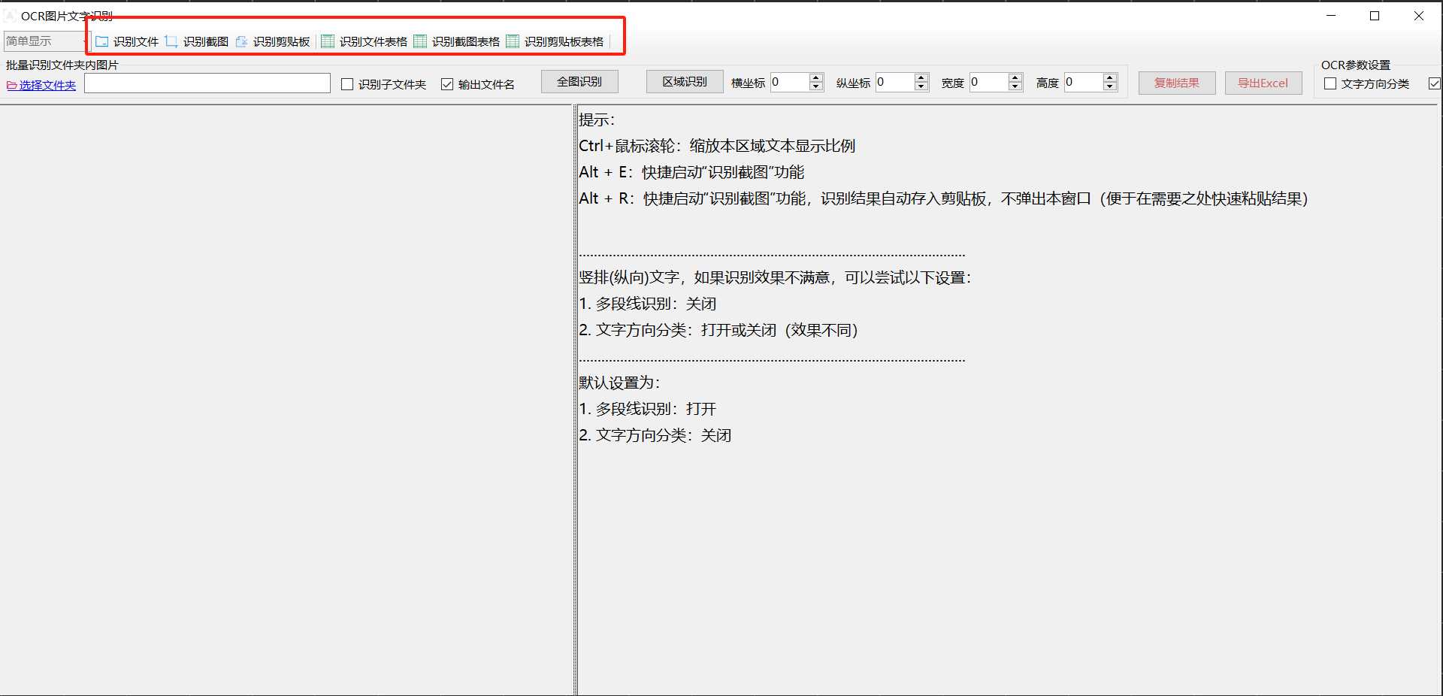Click the 区域识别 button
The image size is (1443, 696).
[x=685, y=82]
